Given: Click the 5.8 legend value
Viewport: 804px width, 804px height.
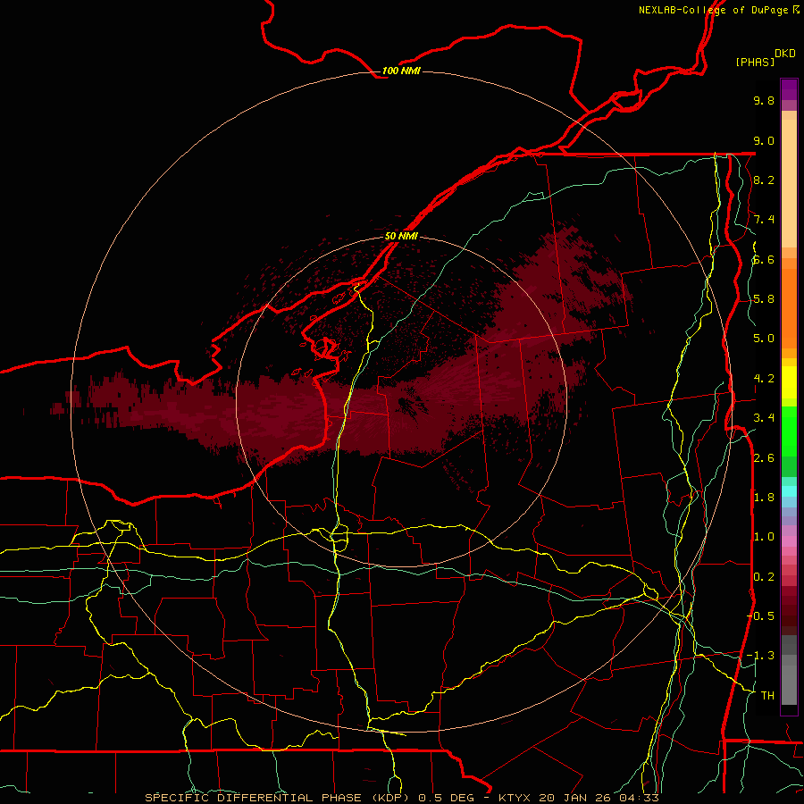Looking at the screenshot, I should pos(764,299).
